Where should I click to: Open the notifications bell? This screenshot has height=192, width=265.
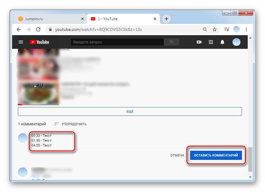click(223, 42)
